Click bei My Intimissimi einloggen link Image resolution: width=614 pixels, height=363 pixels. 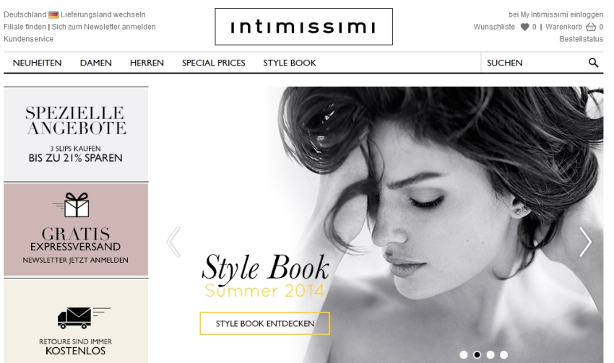[x=555, y=14]
